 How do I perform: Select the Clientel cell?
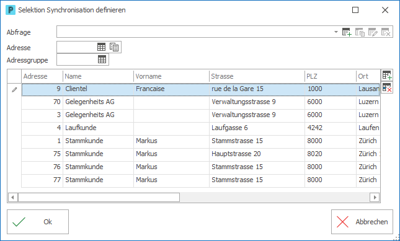point(98,89)
